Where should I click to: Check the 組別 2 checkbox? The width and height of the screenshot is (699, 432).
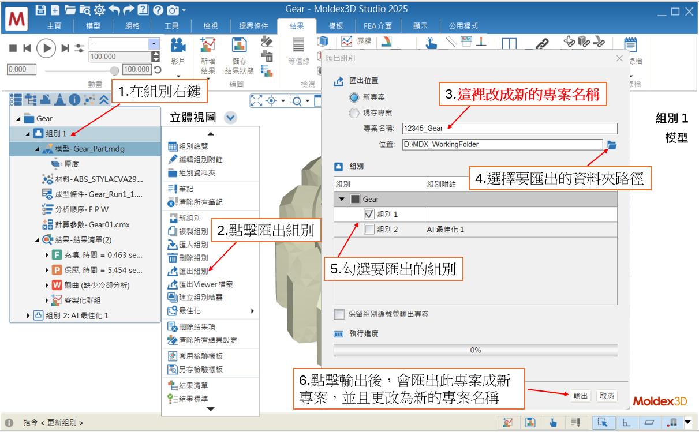coord(369,230)
